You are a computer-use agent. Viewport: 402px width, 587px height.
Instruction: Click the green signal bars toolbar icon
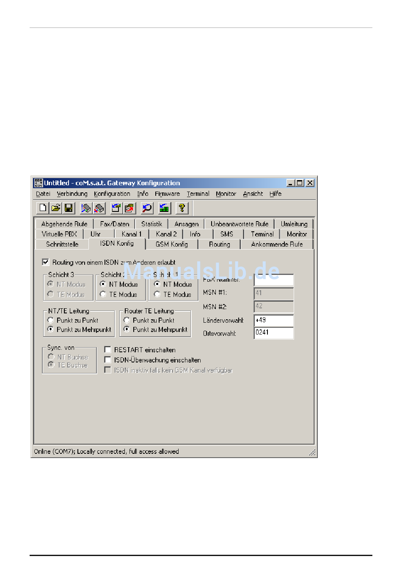164,208
